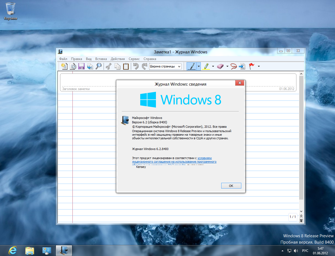
Task: Select the Pen tool
Action: (x=192, y=66)
